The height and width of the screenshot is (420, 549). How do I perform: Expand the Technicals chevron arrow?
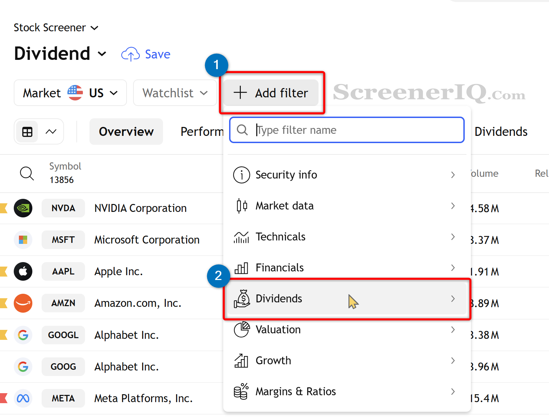(453, 237)
